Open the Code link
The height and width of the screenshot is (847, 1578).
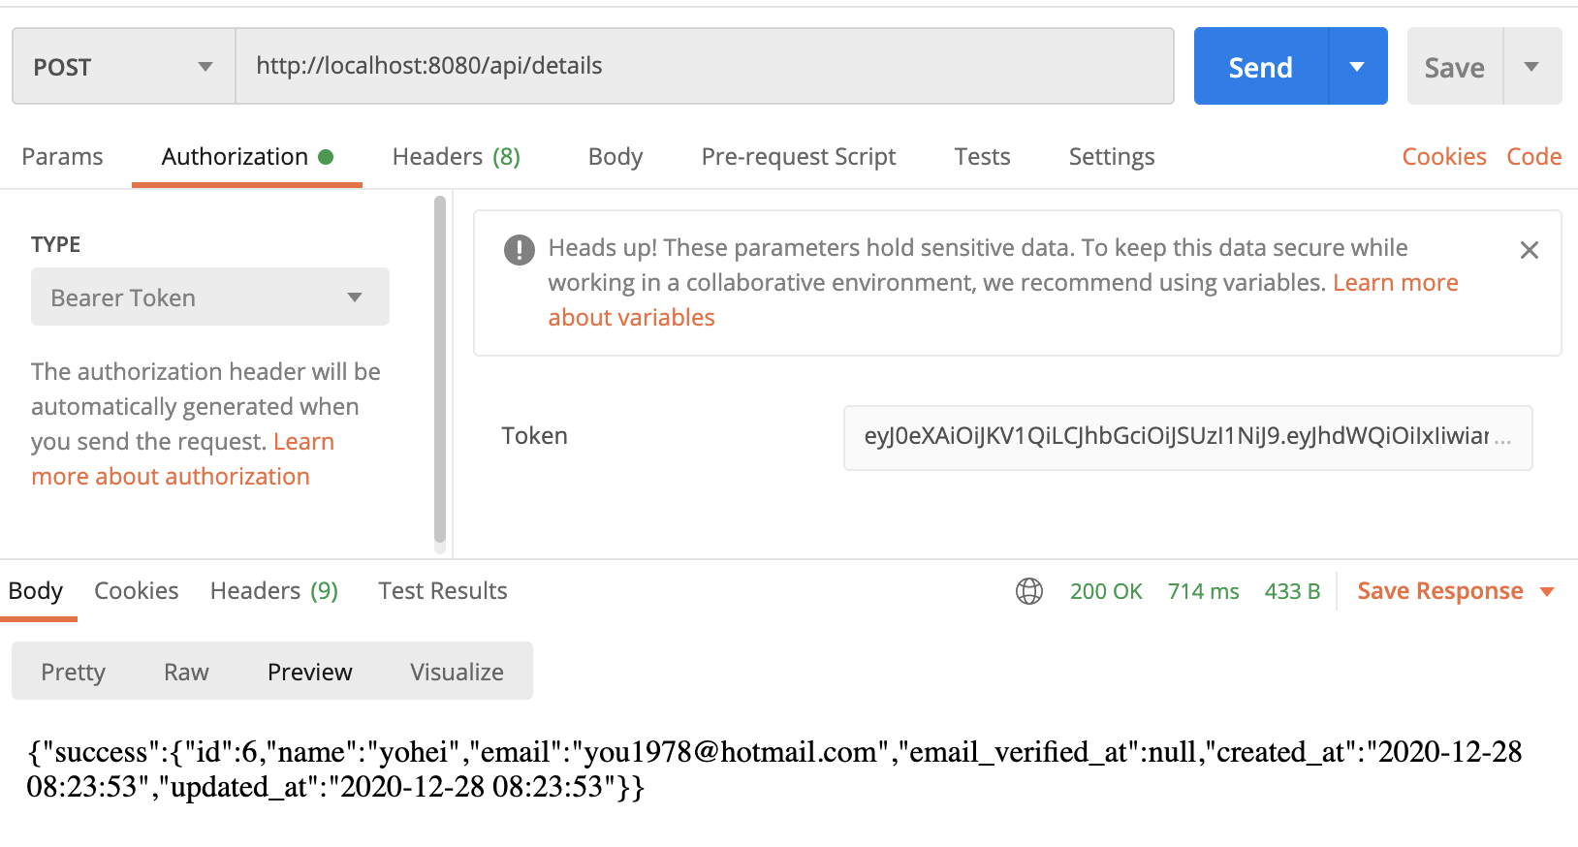pos(1534,157)
